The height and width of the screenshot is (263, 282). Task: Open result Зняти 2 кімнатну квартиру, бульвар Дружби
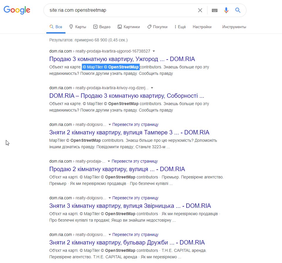(x=127, y=242)
